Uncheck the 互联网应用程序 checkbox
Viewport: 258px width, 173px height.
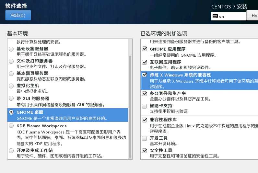tap(145, 62)
